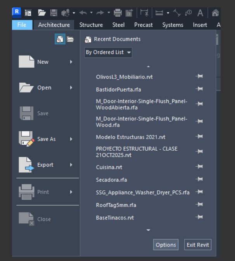Pin Secadora.rfa to the list
Screen dimensions: 235x261
(199, 179)
